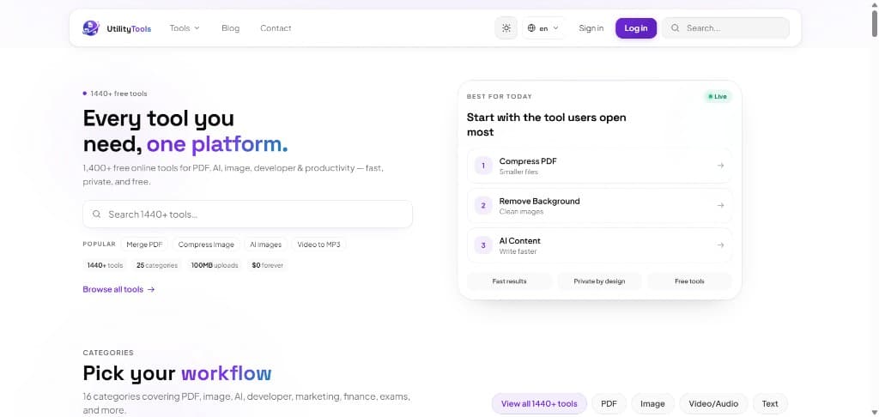Click the UtilityTools logo icon
The image size is (879, 417).
coord(90,28)
